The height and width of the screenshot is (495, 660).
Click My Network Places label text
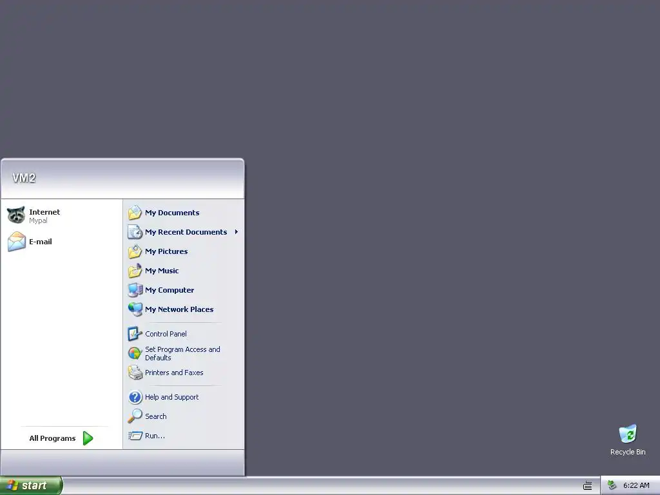[179, 309]
